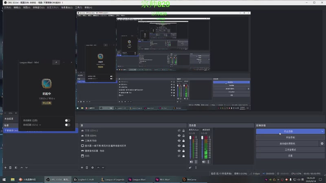Open 设置 settings button in controls
The height and width of the screenshot is (183, 326).
click(290, 156)
